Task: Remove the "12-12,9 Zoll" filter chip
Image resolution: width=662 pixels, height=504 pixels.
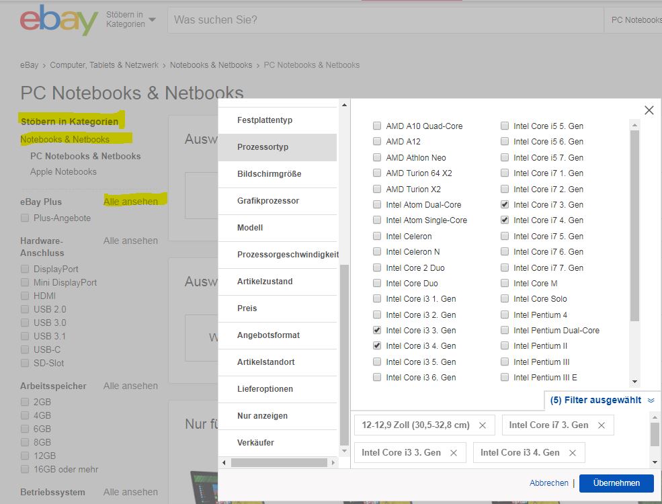Action: (x=482, y=425)
